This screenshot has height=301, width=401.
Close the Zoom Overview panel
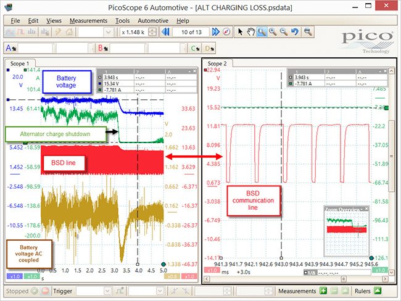pyautogui.click(x=366, y=208)
